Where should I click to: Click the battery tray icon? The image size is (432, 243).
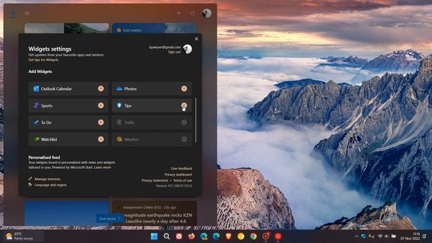(394, 236)
